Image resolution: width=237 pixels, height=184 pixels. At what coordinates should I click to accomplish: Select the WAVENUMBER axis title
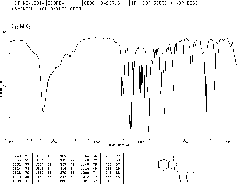[119, 145]
